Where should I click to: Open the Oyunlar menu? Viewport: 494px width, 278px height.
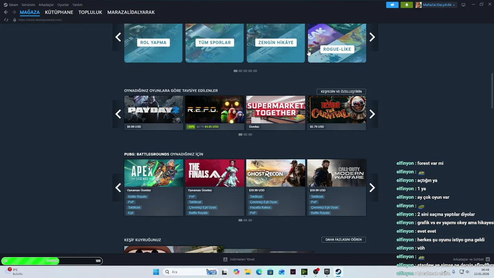(x=63, y=5)
